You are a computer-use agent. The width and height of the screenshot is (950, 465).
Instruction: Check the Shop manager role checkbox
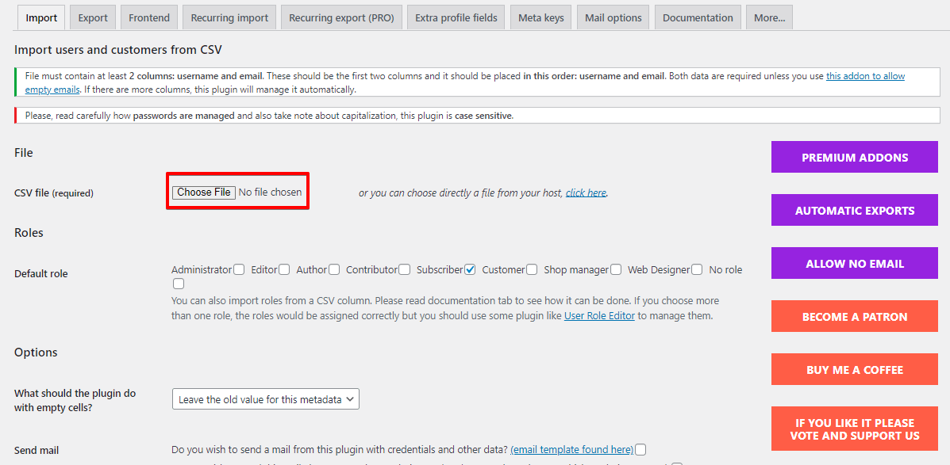616,269
